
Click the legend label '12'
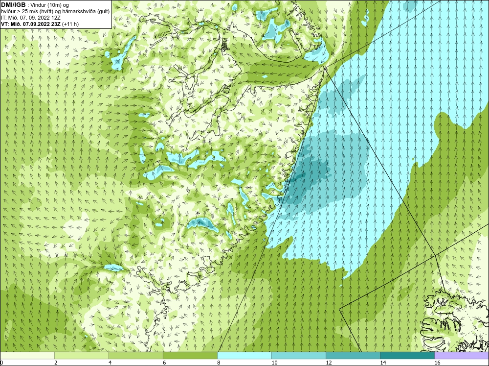pos(329,363)
